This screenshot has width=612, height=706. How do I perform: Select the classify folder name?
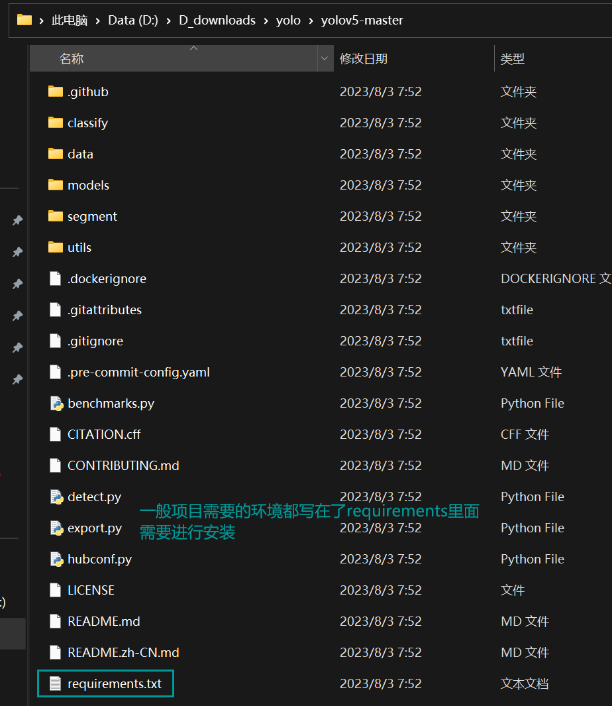(x=87, y=123)
